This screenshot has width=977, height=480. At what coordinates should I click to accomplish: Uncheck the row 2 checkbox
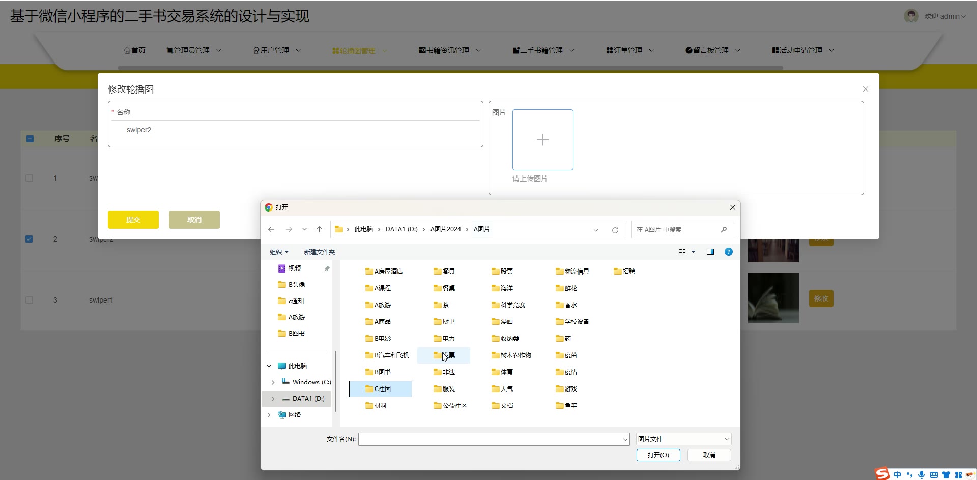click(29, 239)
